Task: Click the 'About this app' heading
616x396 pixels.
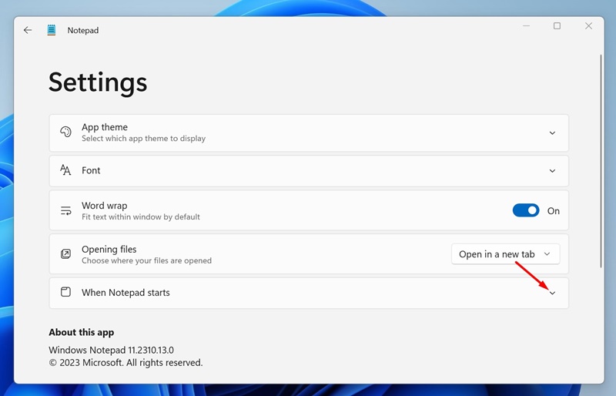Action: 82,332
